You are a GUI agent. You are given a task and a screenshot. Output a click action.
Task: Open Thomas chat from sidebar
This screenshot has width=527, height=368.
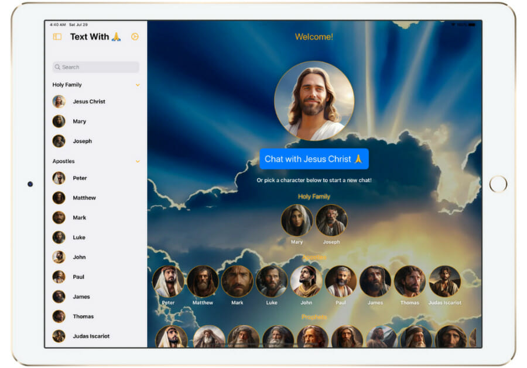(96, 317)
